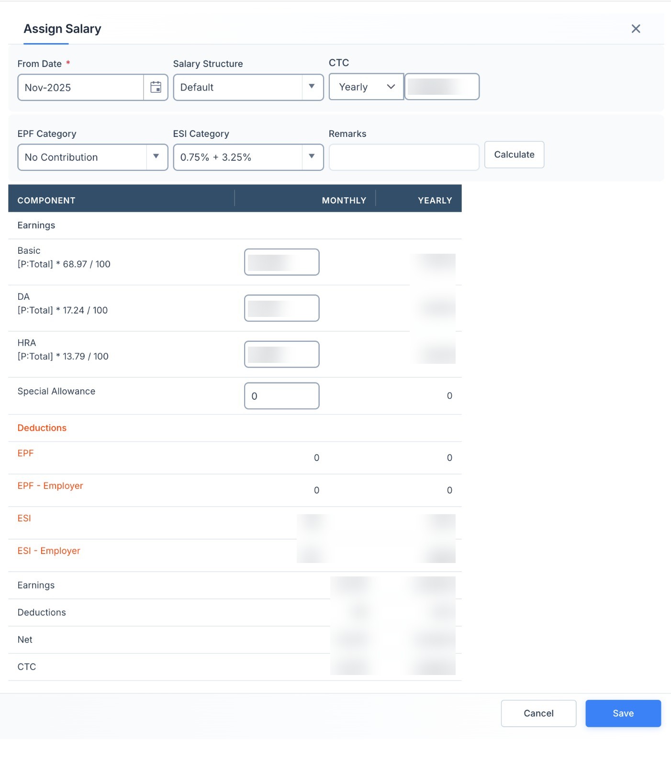
Task: Save the salary assignment
Action: click(623, 713)
